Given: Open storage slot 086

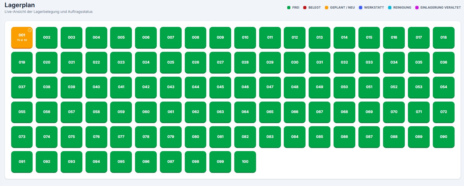Looking at the screenshot, I should coord(344,137).
